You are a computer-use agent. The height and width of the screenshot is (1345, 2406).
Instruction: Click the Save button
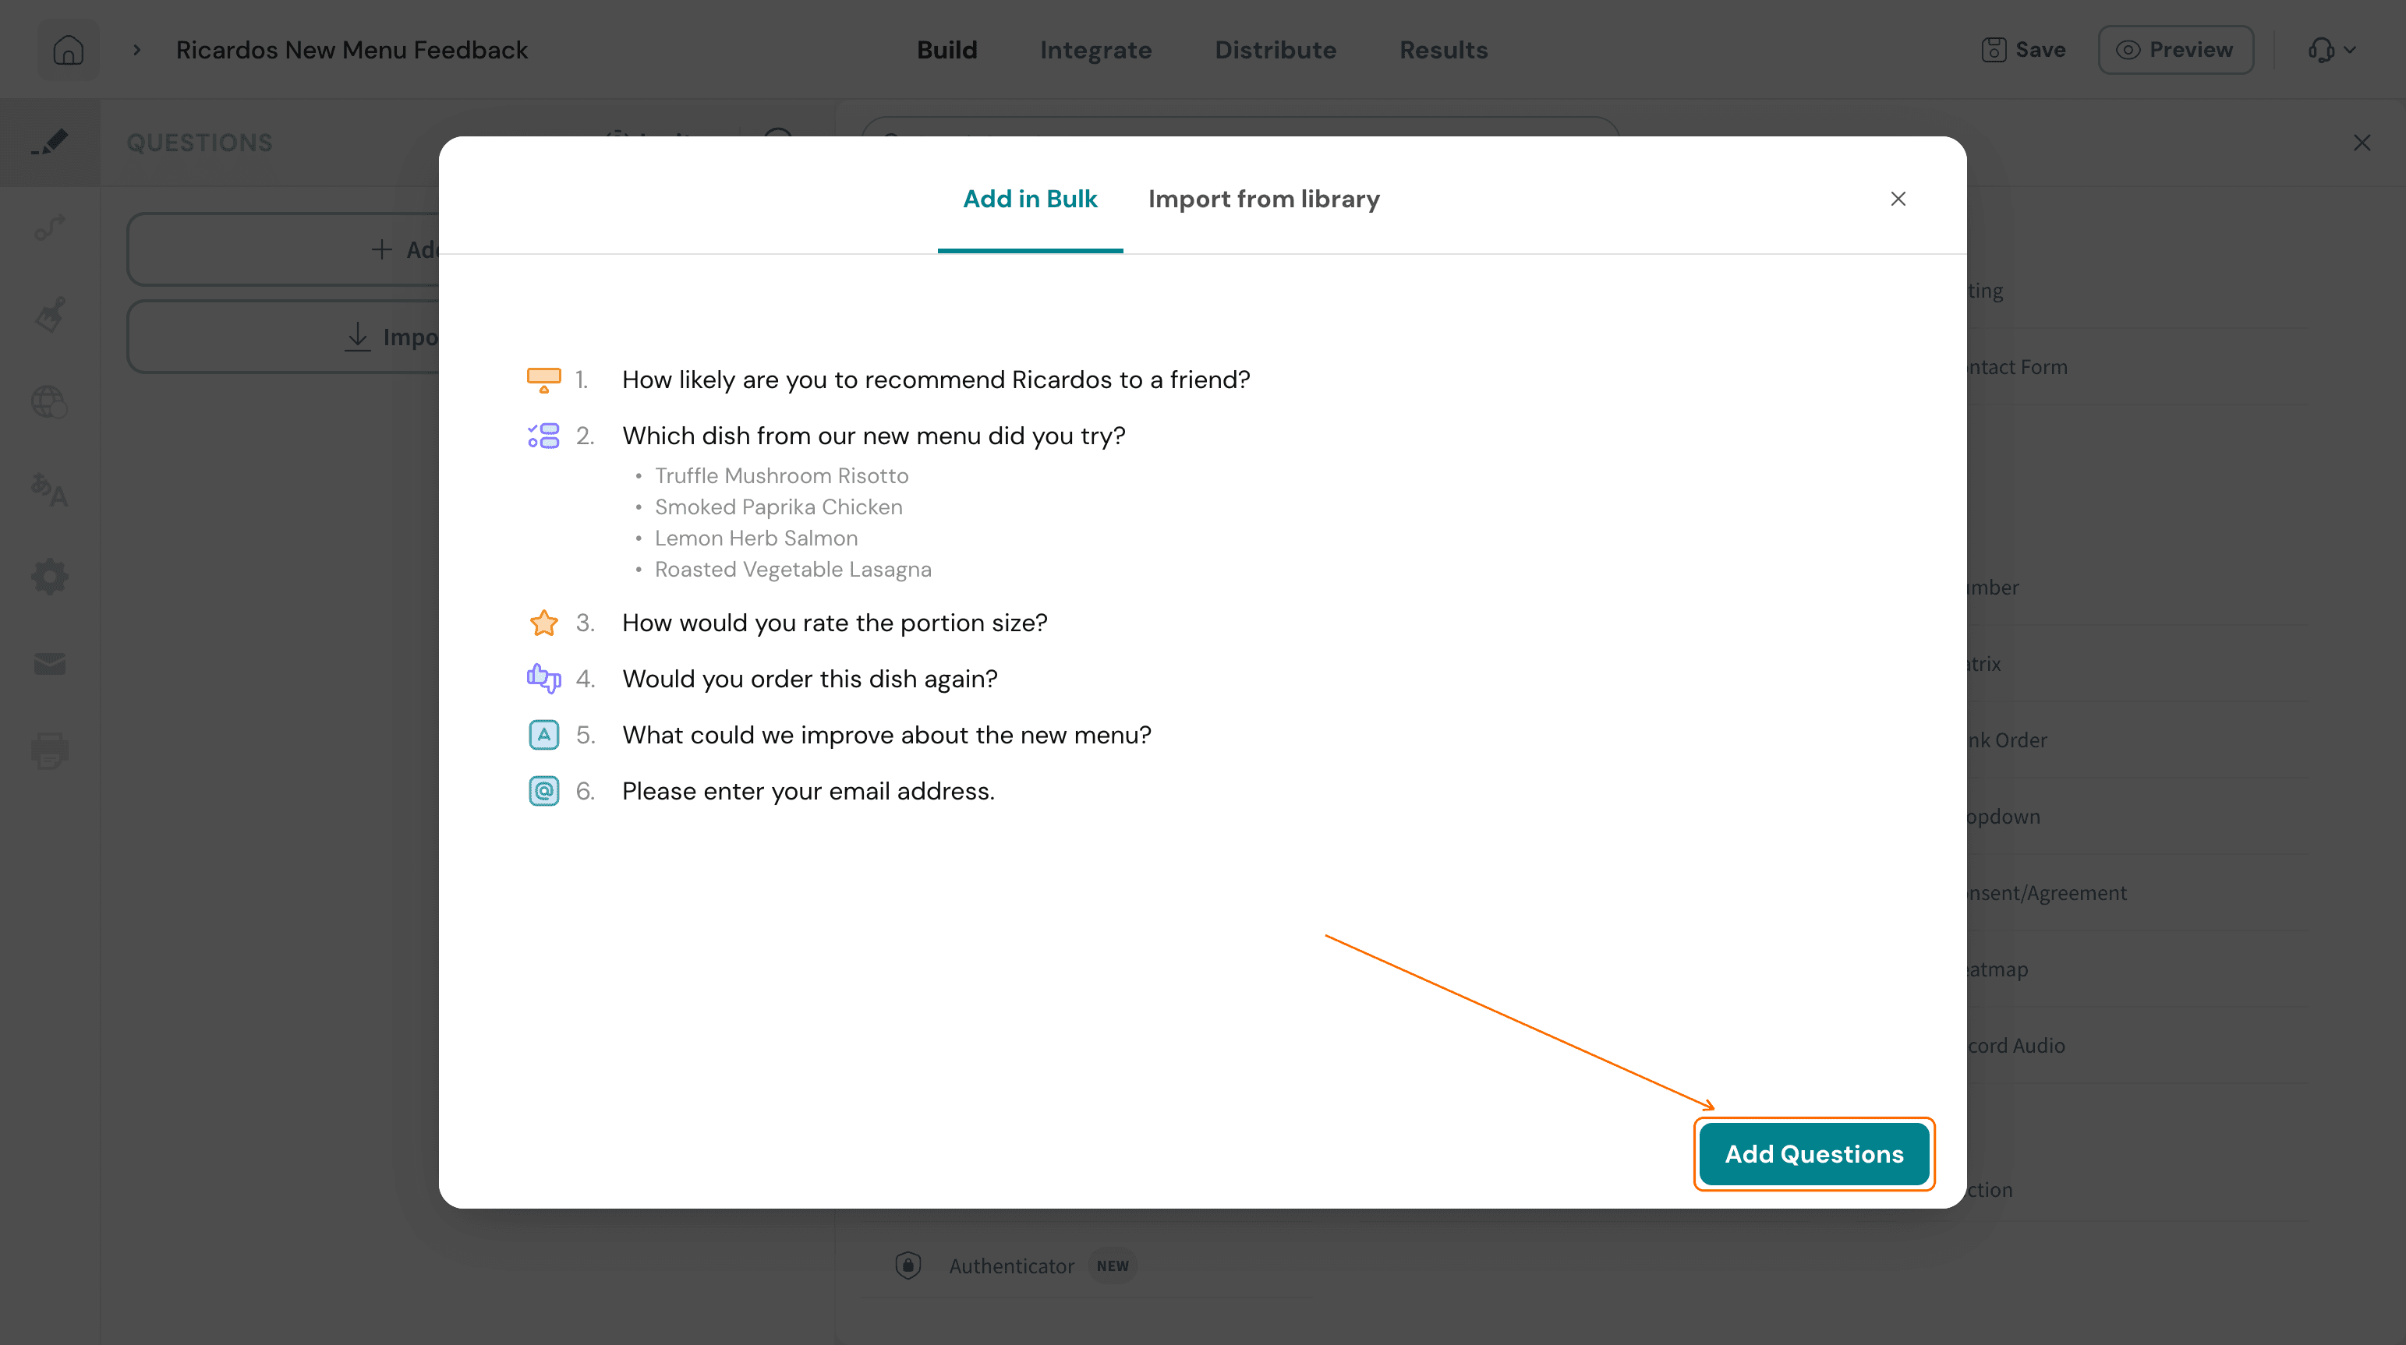point(2023,49)
